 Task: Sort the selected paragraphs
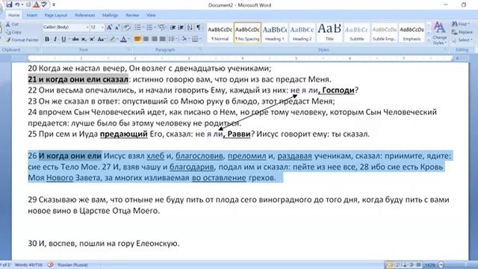coord(190,28)
